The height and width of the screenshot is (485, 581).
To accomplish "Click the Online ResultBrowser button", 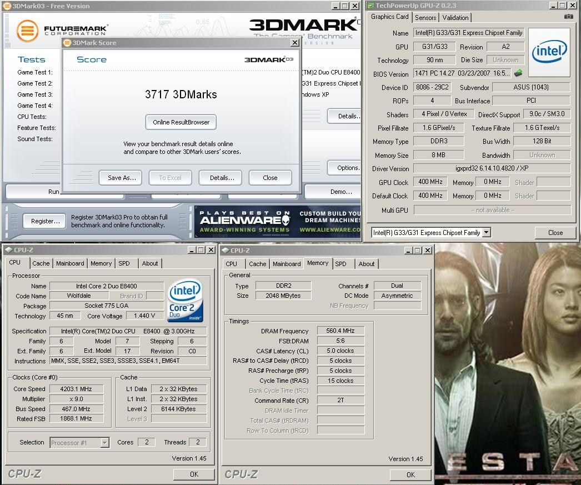I will pyautogui.click(x=181, y=122).
